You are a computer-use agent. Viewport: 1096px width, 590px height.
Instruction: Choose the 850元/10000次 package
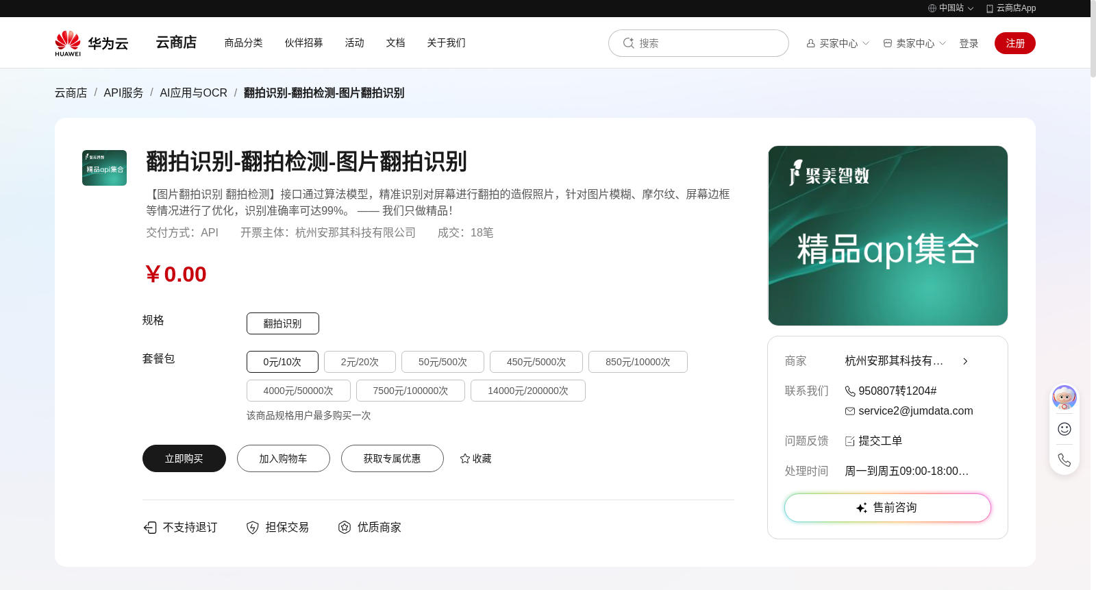[638, 362]
